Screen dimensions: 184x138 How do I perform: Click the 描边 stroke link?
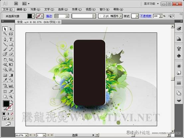click(49, 16)
